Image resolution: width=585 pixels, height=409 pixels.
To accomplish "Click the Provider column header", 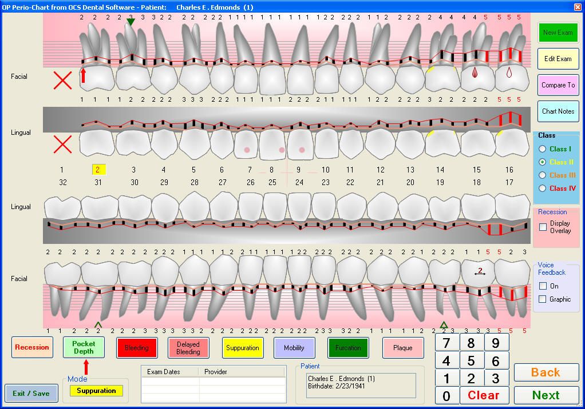I will tap(242, 371).
